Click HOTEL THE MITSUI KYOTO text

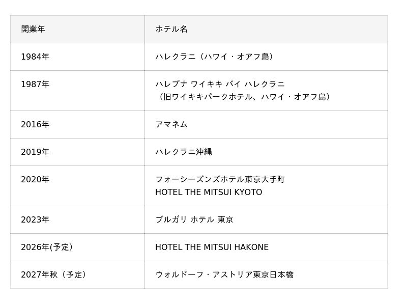coord(209,192)
